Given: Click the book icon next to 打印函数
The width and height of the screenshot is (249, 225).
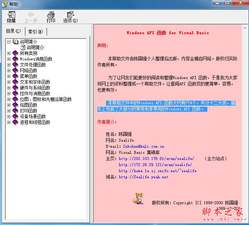Looking at the screenshot, I should (x=15, y=111).
